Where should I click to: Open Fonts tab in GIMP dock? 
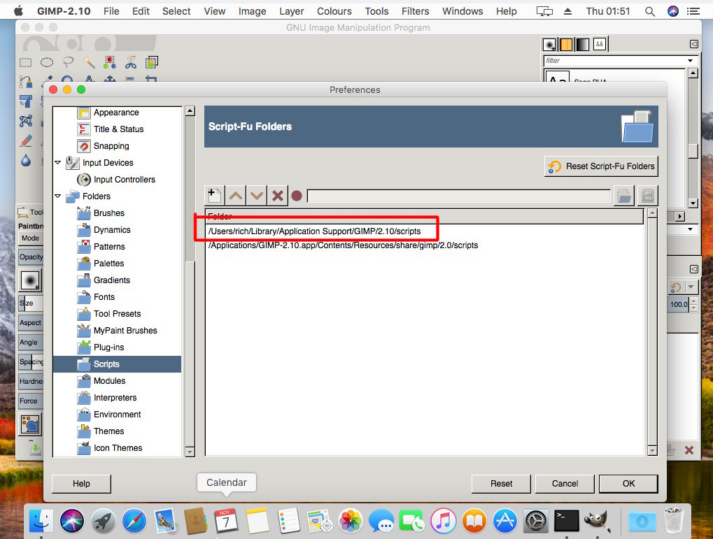tap(600, 44)
